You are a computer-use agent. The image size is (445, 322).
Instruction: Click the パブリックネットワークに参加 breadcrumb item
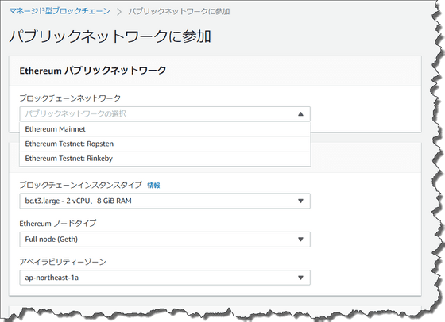179,12
